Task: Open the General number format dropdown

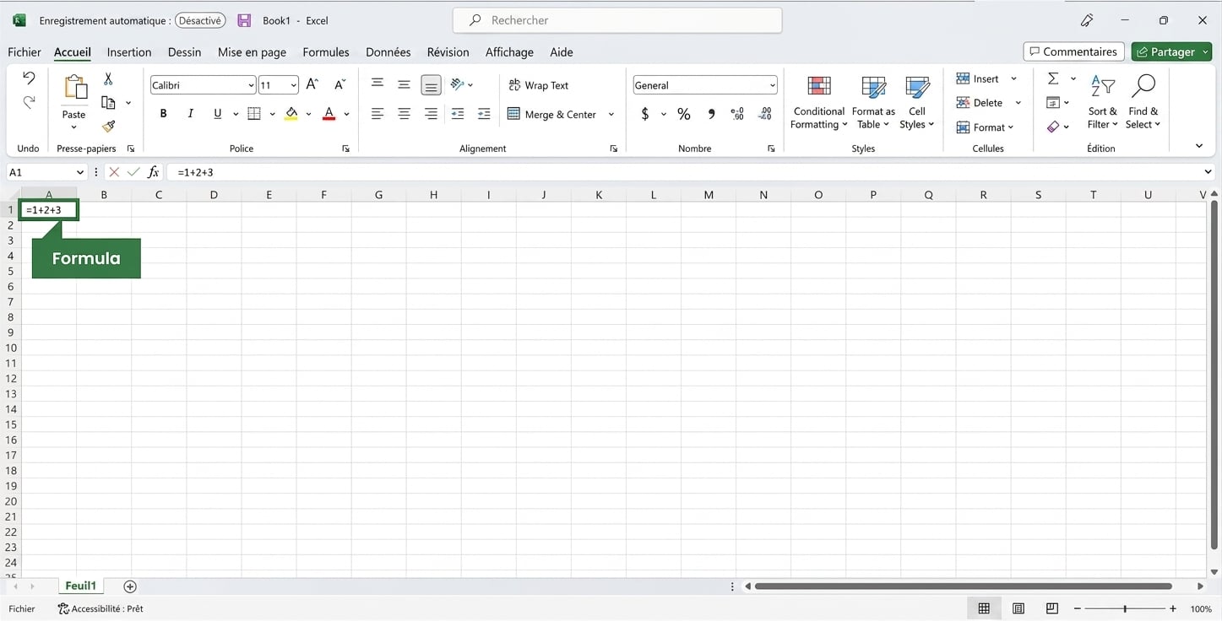Action: coord(772,85)
